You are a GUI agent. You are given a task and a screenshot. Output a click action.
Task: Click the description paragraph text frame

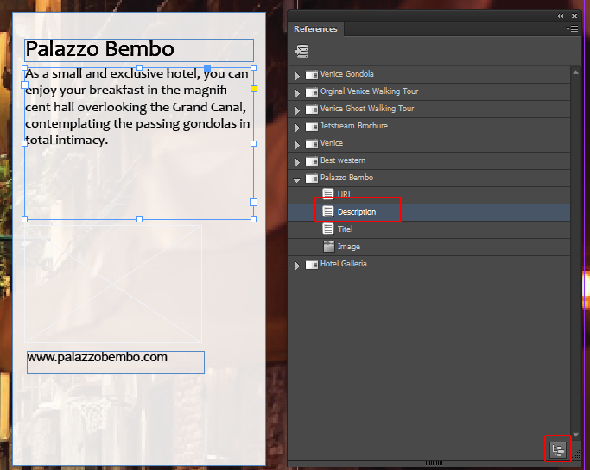(x=139, y=143)
